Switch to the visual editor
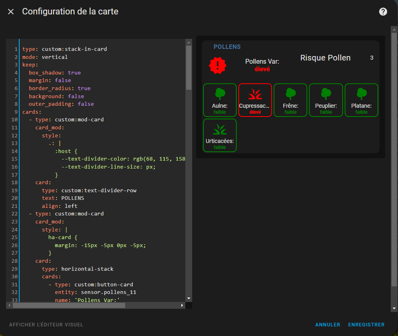 [46, 325]
